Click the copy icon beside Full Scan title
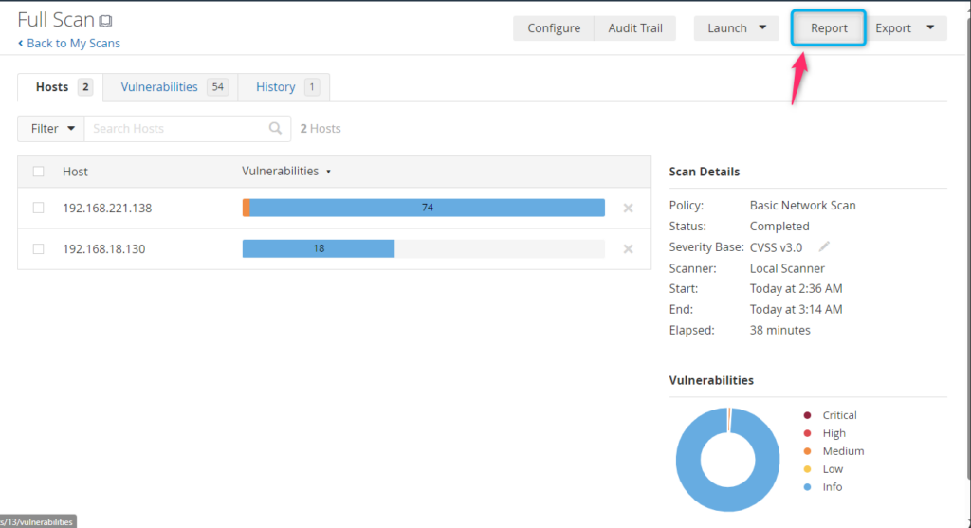Screen dimensions: 971x528 (x=105, y=21)
